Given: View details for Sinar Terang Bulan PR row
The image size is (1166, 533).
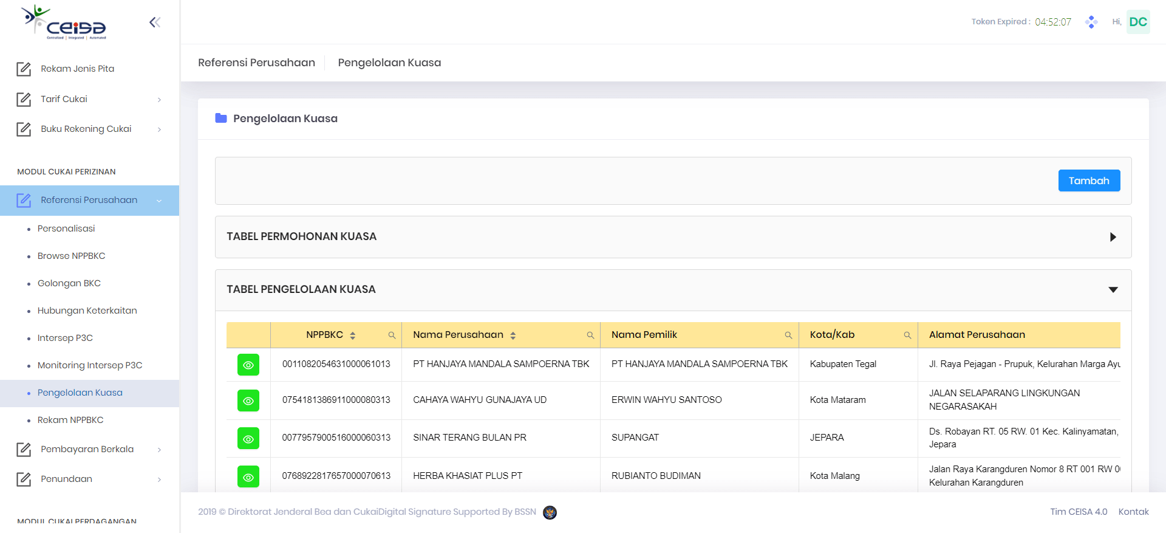Looking at the screenshot, I should [x=248, y=438].
